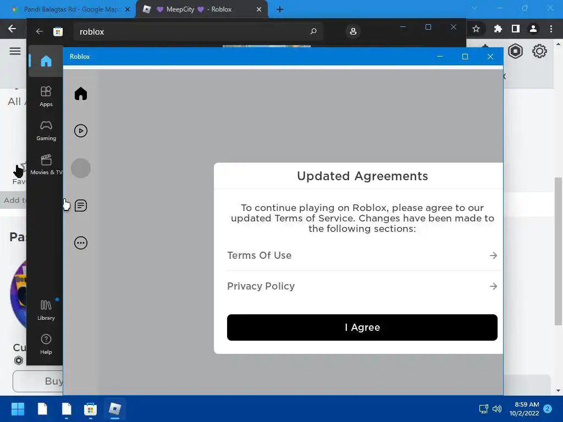Image resolution: width=563 pixels, height=422 pixels.
Task: Close the Google Maps browser tab
Action: coord(128,9)
